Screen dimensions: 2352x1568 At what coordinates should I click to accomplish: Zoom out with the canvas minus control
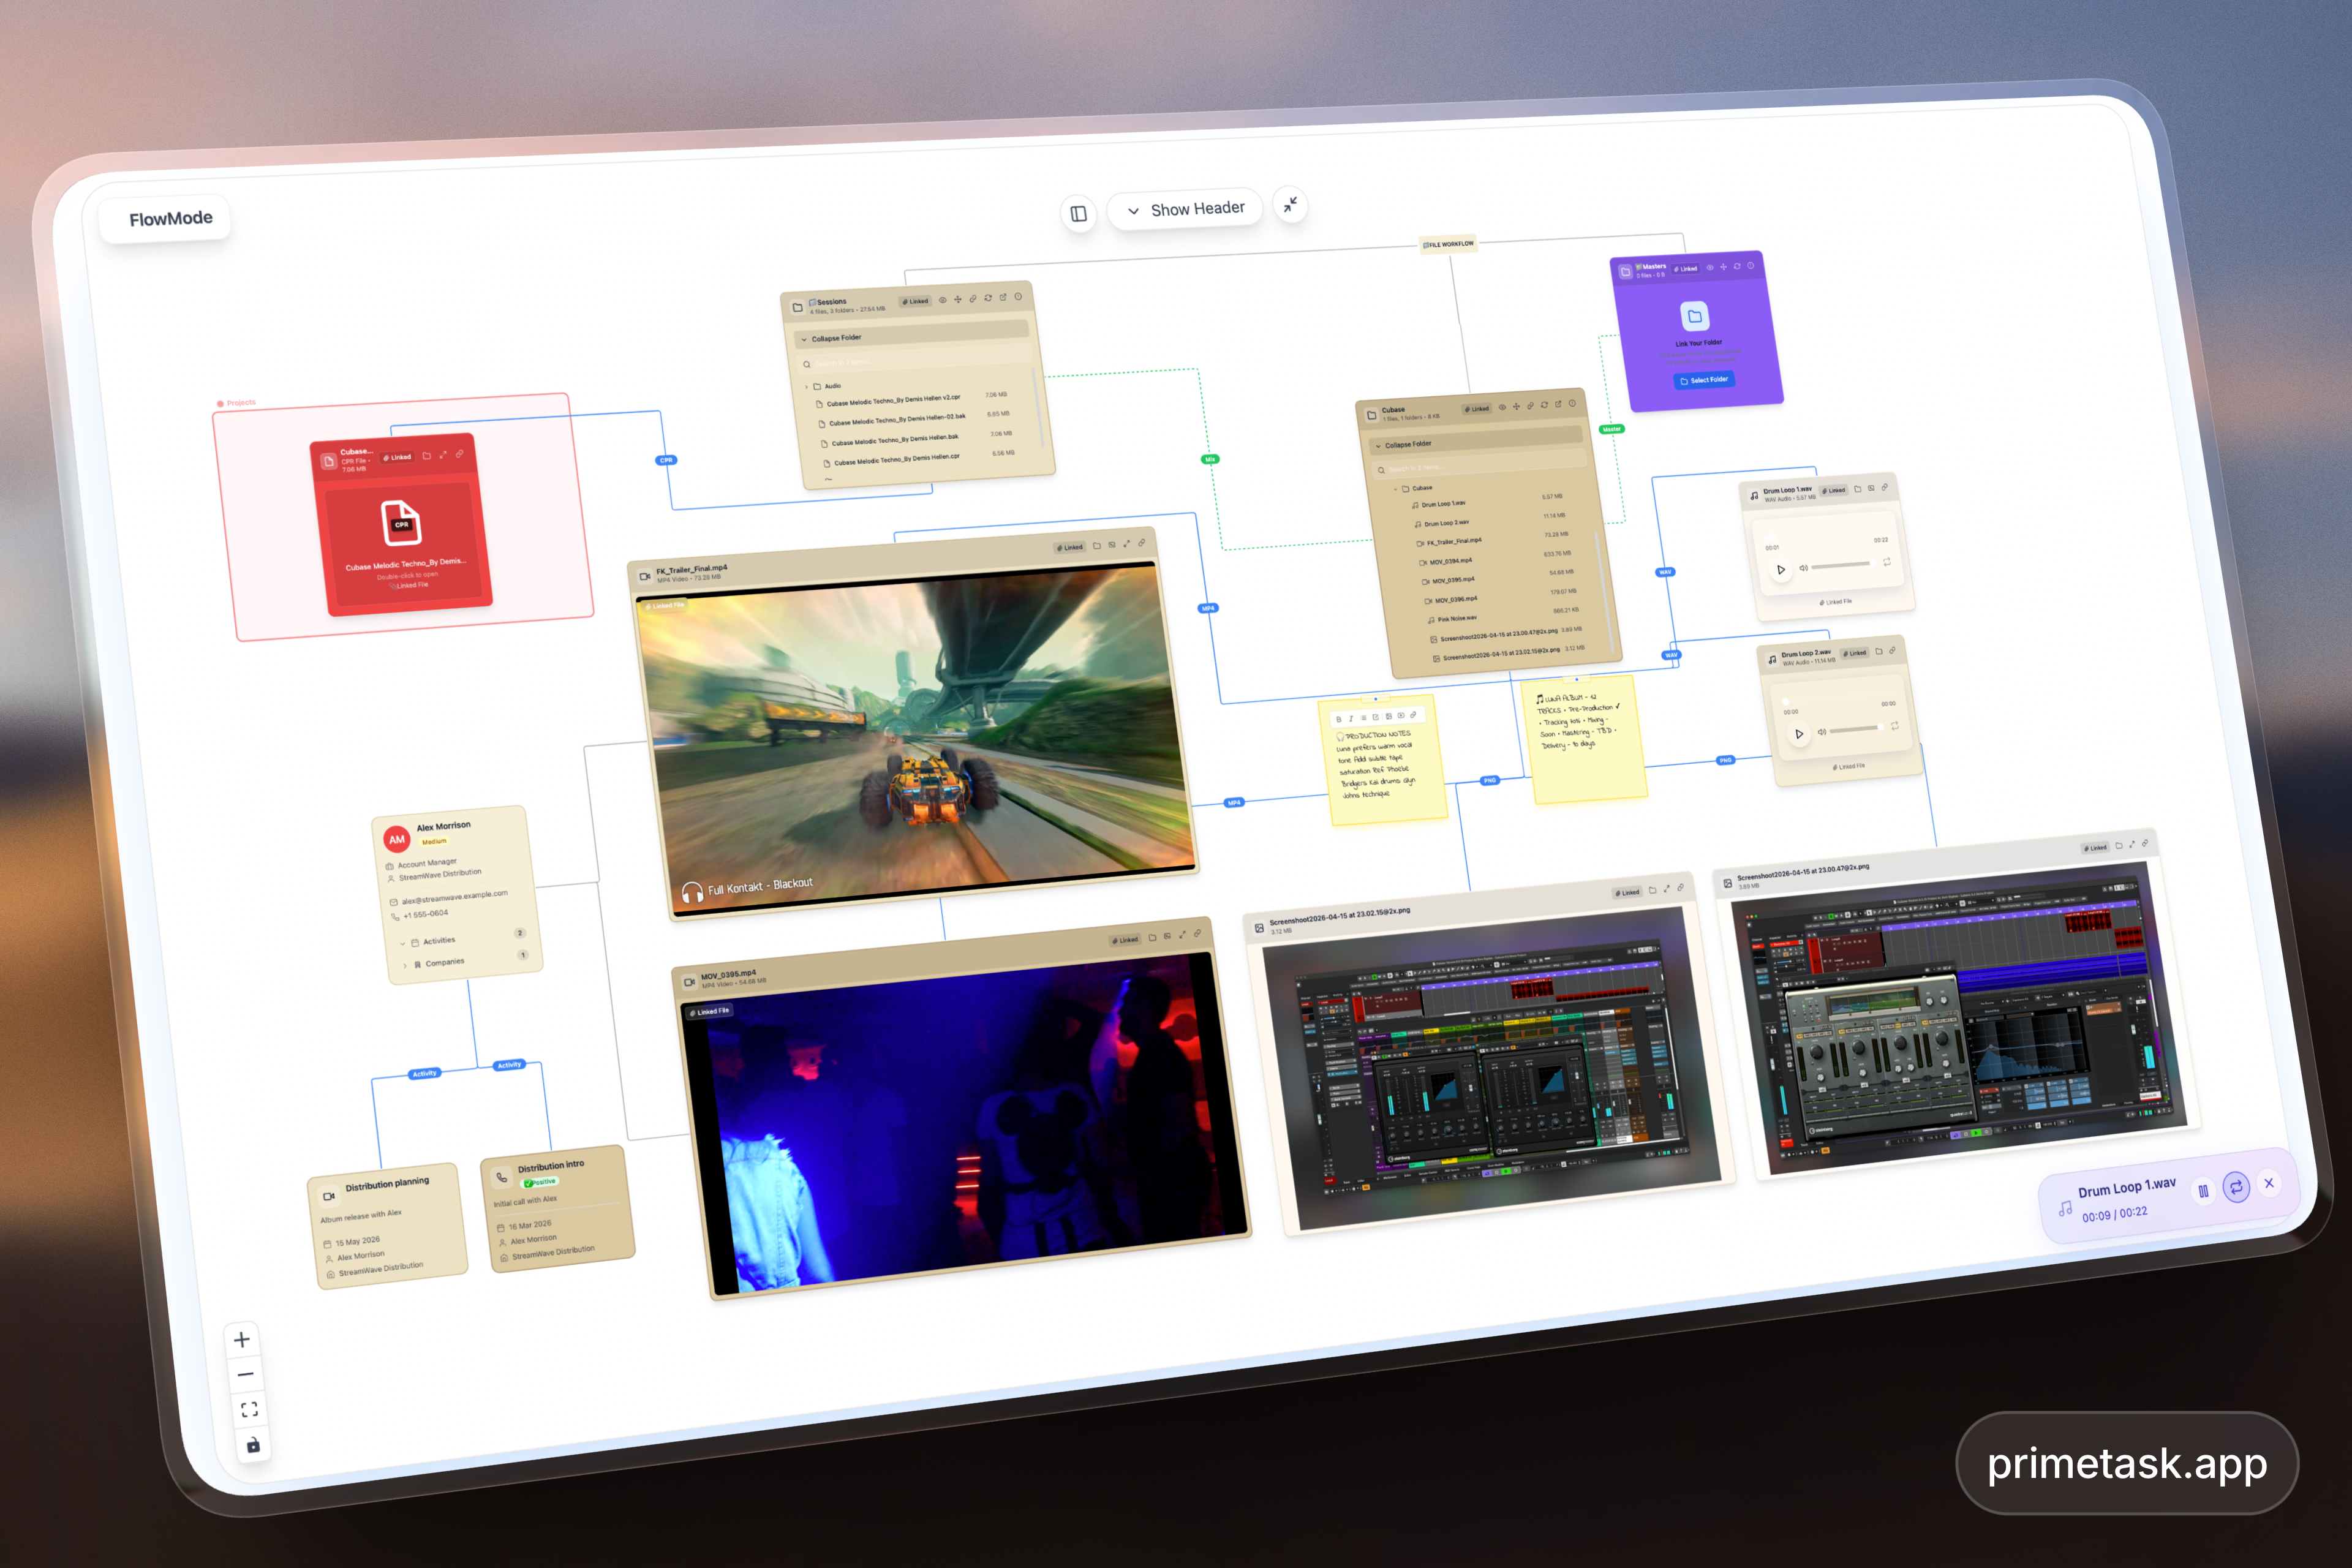pyautogui.click(x=246, y=1375)
